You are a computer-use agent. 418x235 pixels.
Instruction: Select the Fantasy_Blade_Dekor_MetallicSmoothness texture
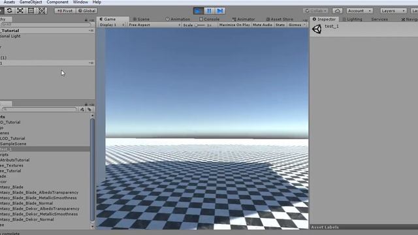39,214
